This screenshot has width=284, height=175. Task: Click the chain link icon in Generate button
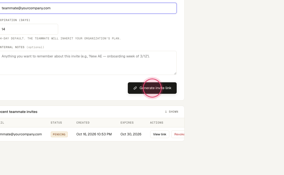pos(135,88)
